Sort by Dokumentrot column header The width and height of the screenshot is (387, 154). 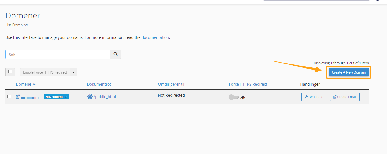tap(99, 84)
